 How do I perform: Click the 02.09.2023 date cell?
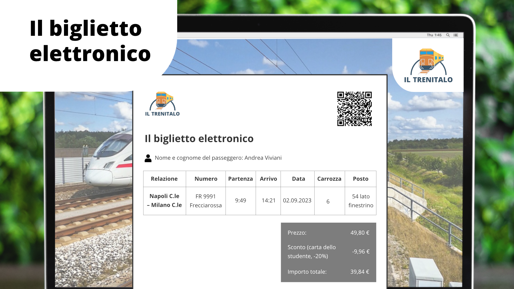coord(297,200)
